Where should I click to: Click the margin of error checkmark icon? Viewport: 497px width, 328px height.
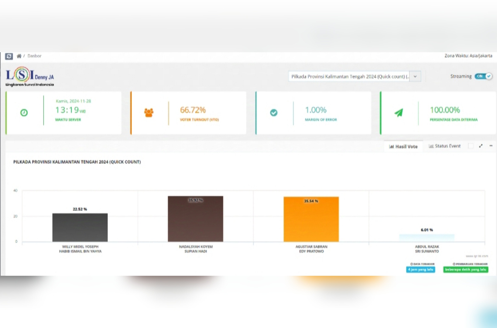(274, 113)
